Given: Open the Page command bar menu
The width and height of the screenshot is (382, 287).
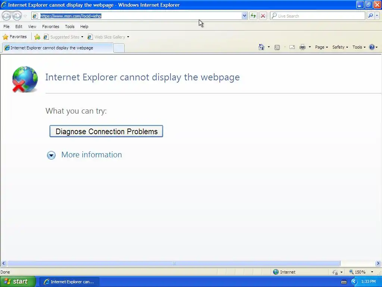Looking at the screenshot, I should [x=321, y=47].
